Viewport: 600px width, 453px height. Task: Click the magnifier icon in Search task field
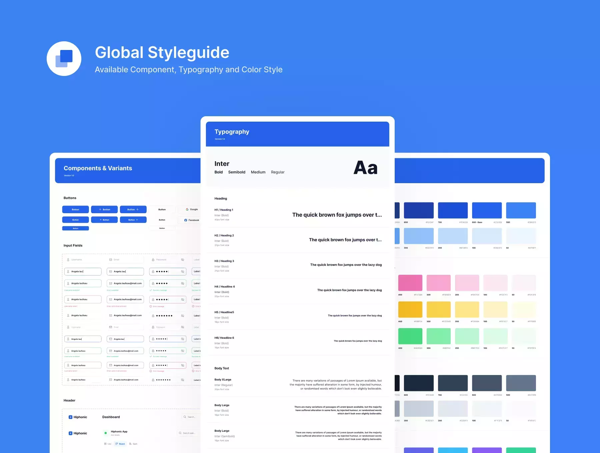180,433
